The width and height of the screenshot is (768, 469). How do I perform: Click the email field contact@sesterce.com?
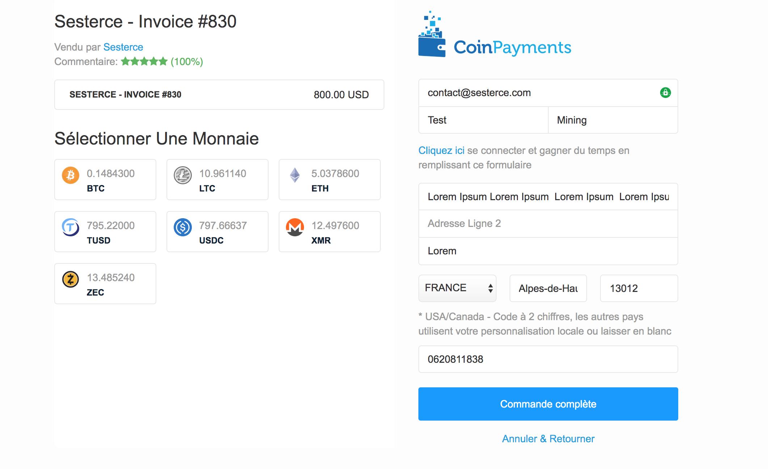(548, 93)
